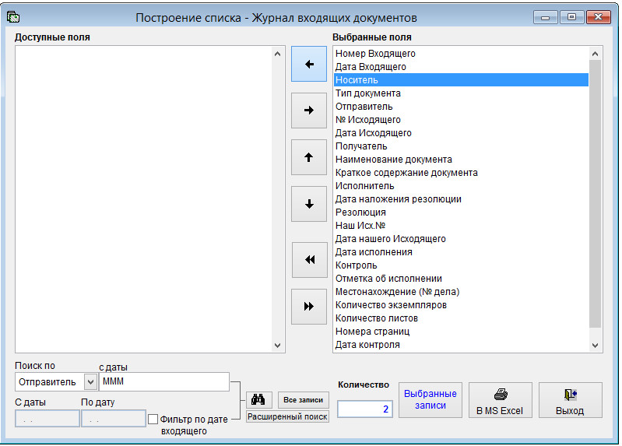Click the Выбранные поля scrollbar thumb
The height and width of the screenshot is (446, 622).
(595, 194)
